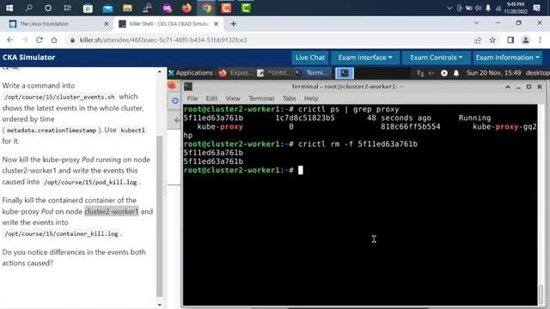Switch to Firefox Expos... window in panel
The width and height of the screenshot is (550, 309).
click(x=235, y=73)
